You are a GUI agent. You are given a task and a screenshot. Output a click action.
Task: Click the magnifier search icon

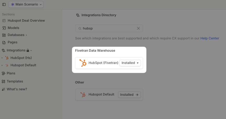click(80, 28)
